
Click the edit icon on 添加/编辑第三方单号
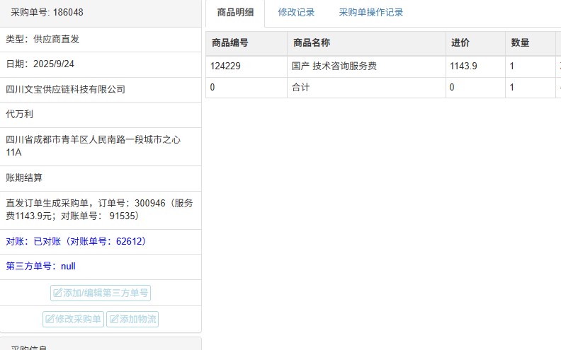pos(58,293)
